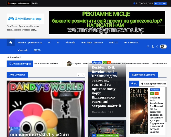This screenshot has height=137, width=171.
Task: Open оновлення 0.20.1 article headline
Action: point(40,134)
